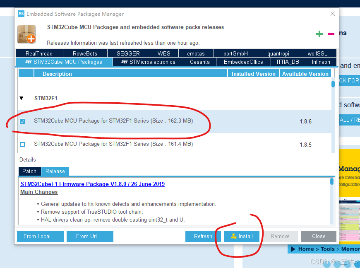Open the SEGGER tab
Viewport: 360px width, 268px height.
tap(128, 53)
